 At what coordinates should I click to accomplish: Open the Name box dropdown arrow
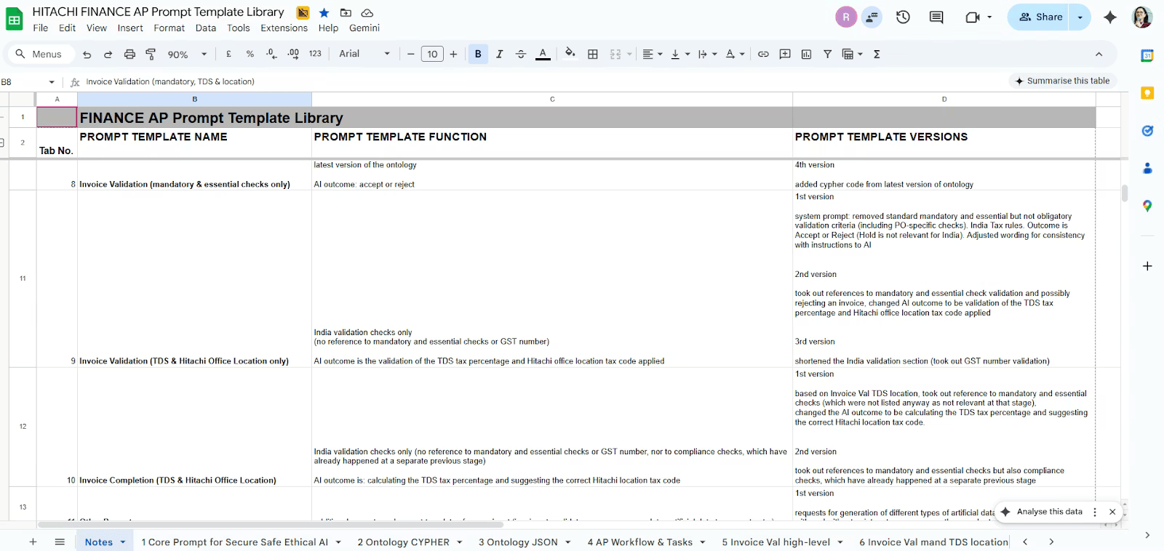tap(51, 82)
